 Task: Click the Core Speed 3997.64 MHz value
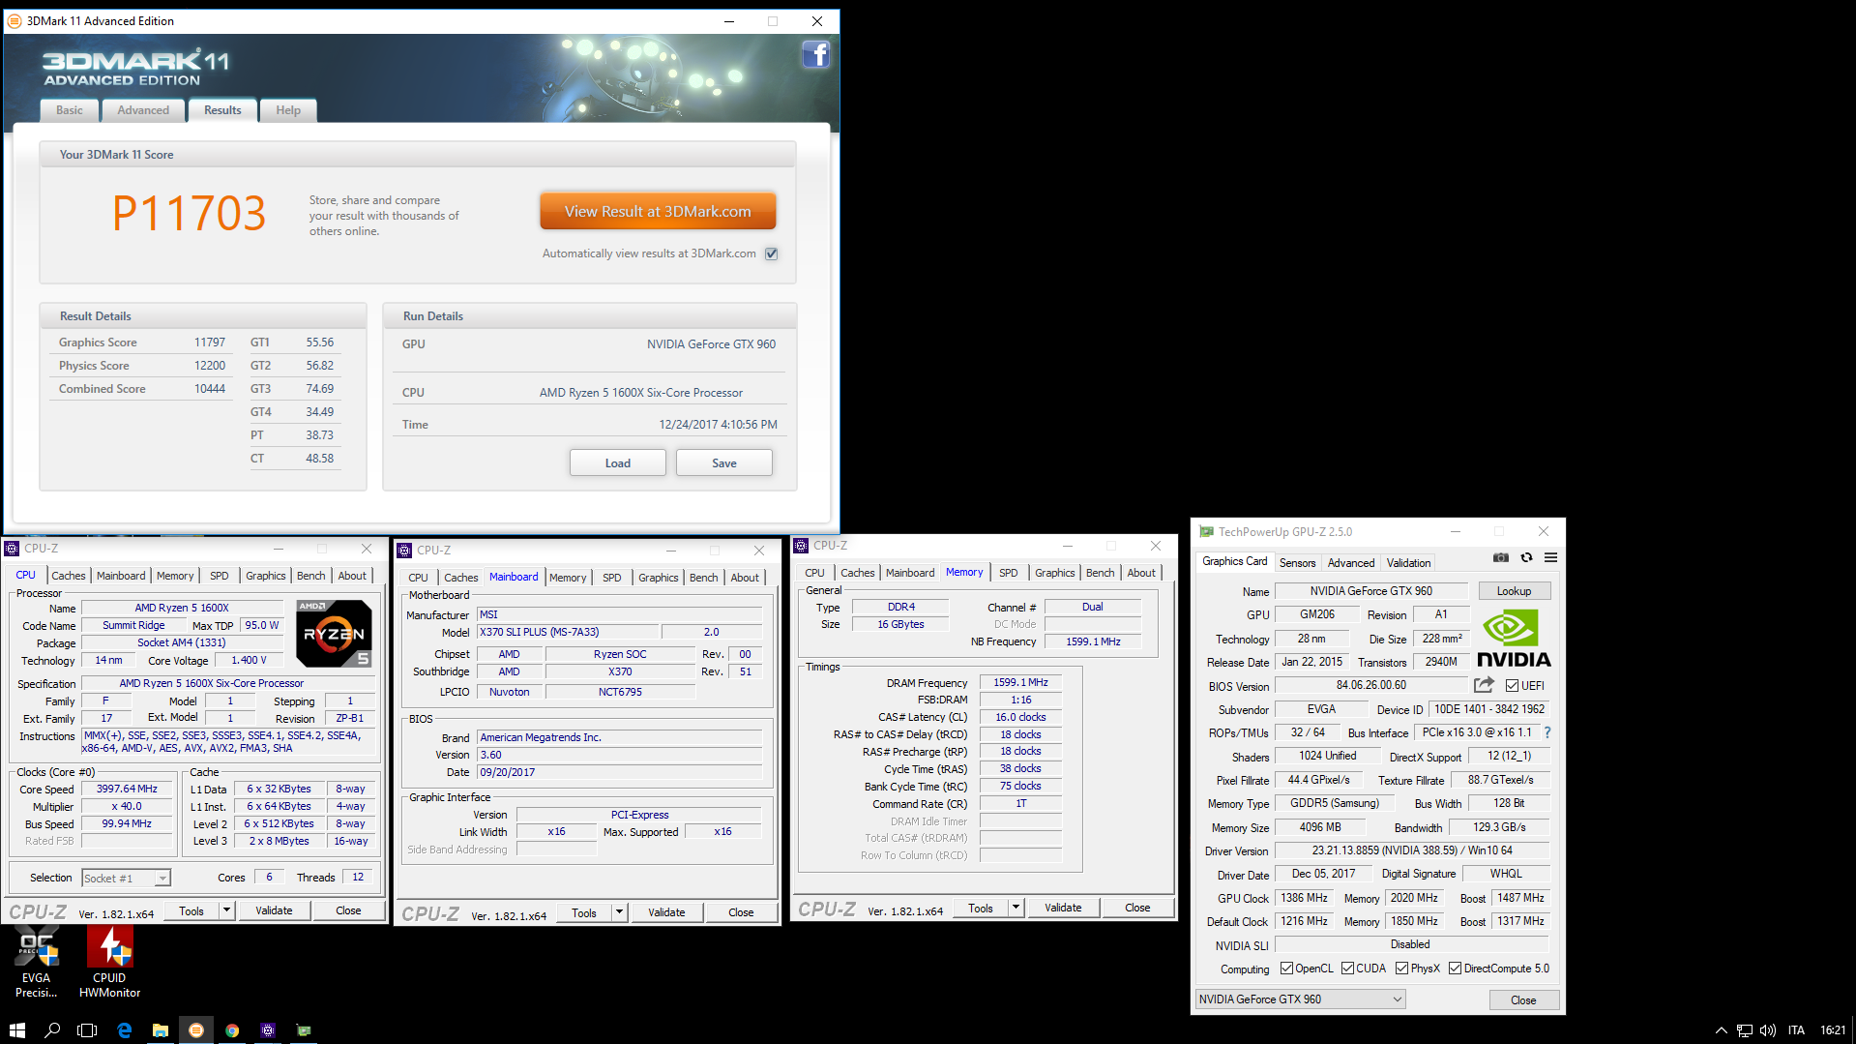[x=127, y=789]
